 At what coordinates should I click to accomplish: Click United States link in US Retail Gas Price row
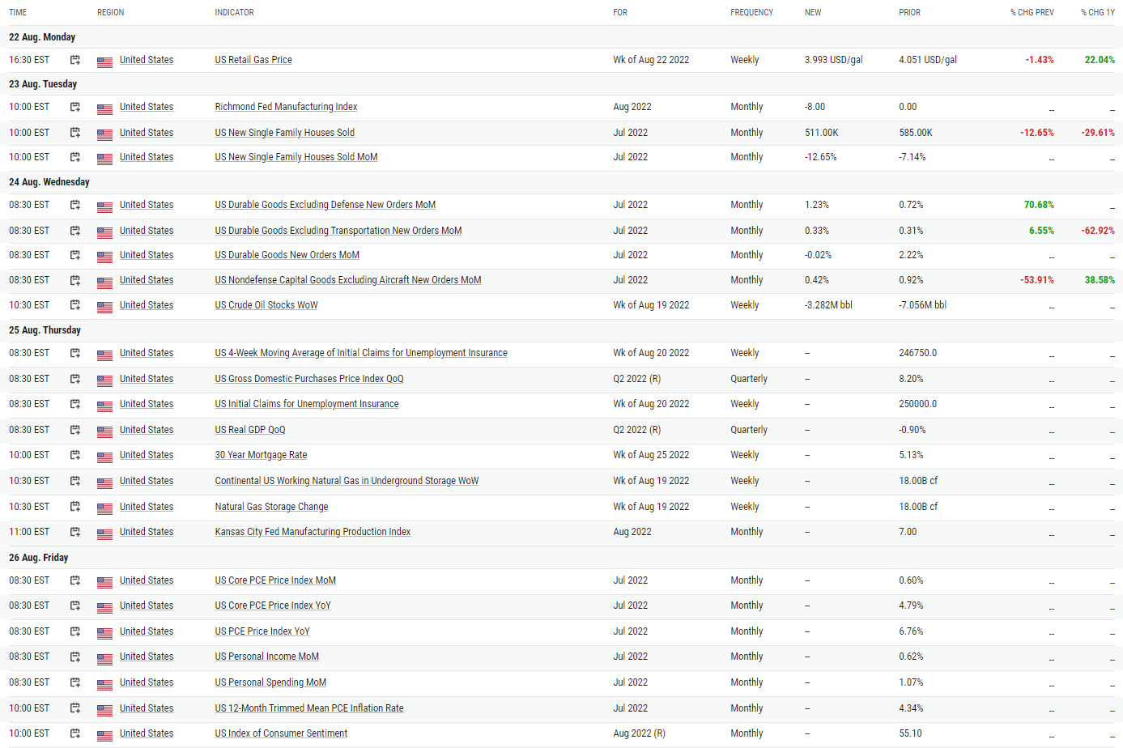[147, 60]
